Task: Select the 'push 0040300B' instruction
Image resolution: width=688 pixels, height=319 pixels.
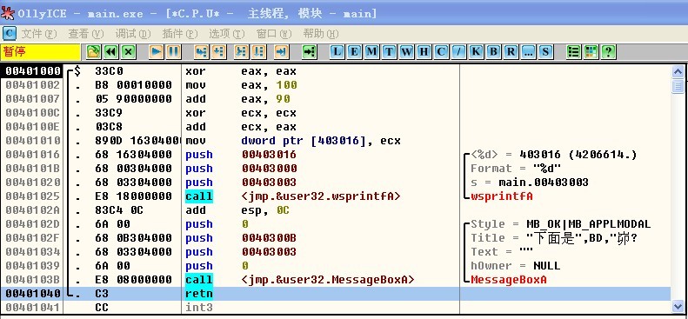Action: point(241,238)
